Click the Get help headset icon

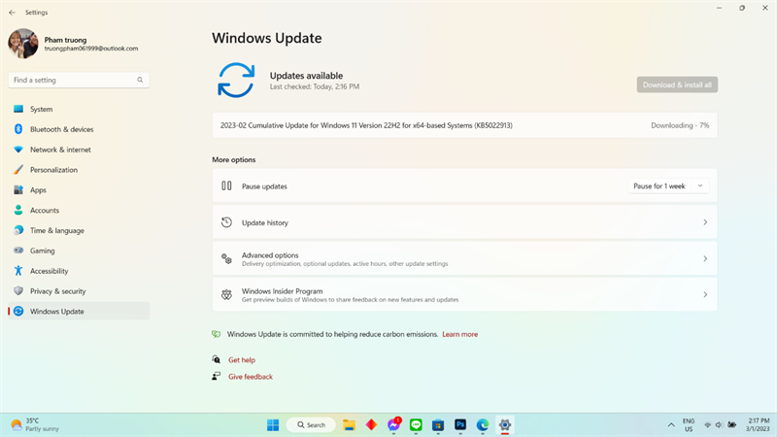(216, 359)
